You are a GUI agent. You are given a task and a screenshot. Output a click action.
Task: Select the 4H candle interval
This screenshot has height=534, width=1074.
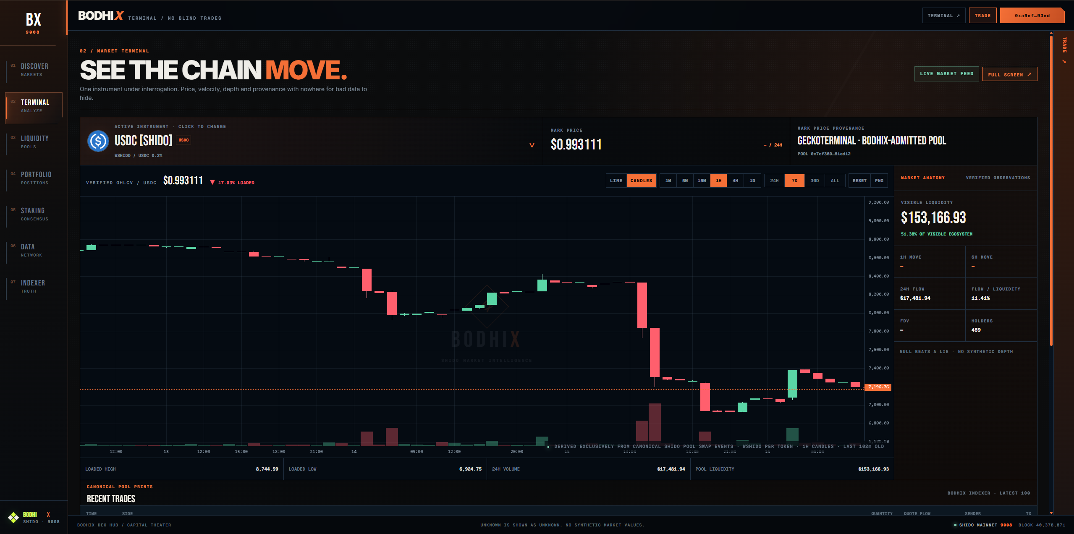pos(735,181)
